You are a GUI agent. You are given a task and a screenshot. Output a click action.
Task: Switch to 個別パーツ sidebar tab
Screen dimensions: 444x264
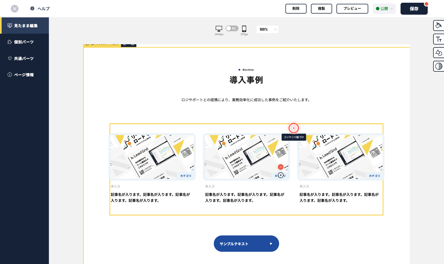24,42
